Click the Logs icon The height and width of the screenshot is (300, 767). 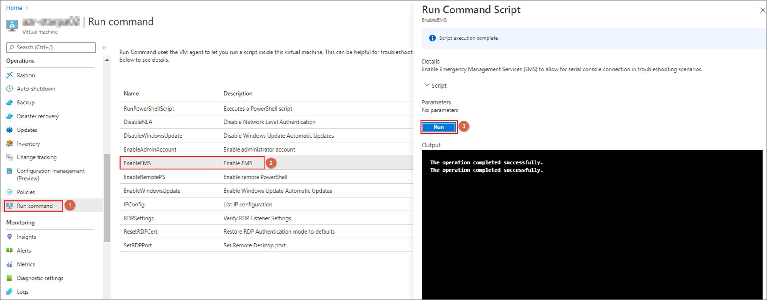pyautogui.click(x=10, y=291)
